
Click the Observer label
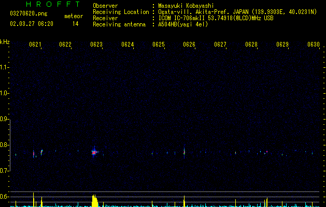105,6
